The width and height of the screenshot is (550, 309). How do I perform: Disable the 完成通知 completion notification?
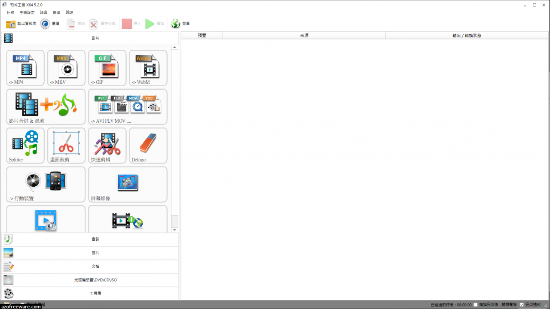pos(521,304)
